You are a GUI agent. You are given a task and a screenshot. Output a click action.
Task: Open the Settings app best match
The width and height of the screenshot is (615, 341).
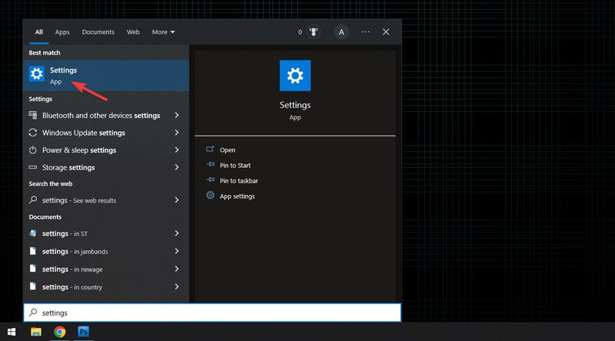(106, 76)
